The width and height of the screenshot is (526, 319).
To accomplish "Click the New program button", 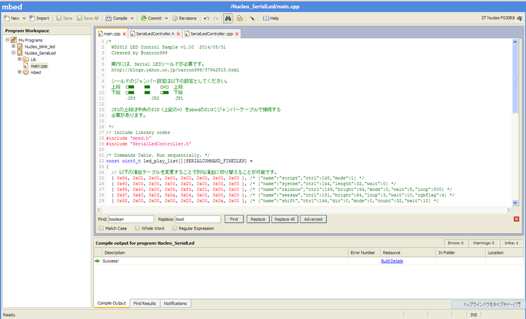I will (x=11, y=18).
